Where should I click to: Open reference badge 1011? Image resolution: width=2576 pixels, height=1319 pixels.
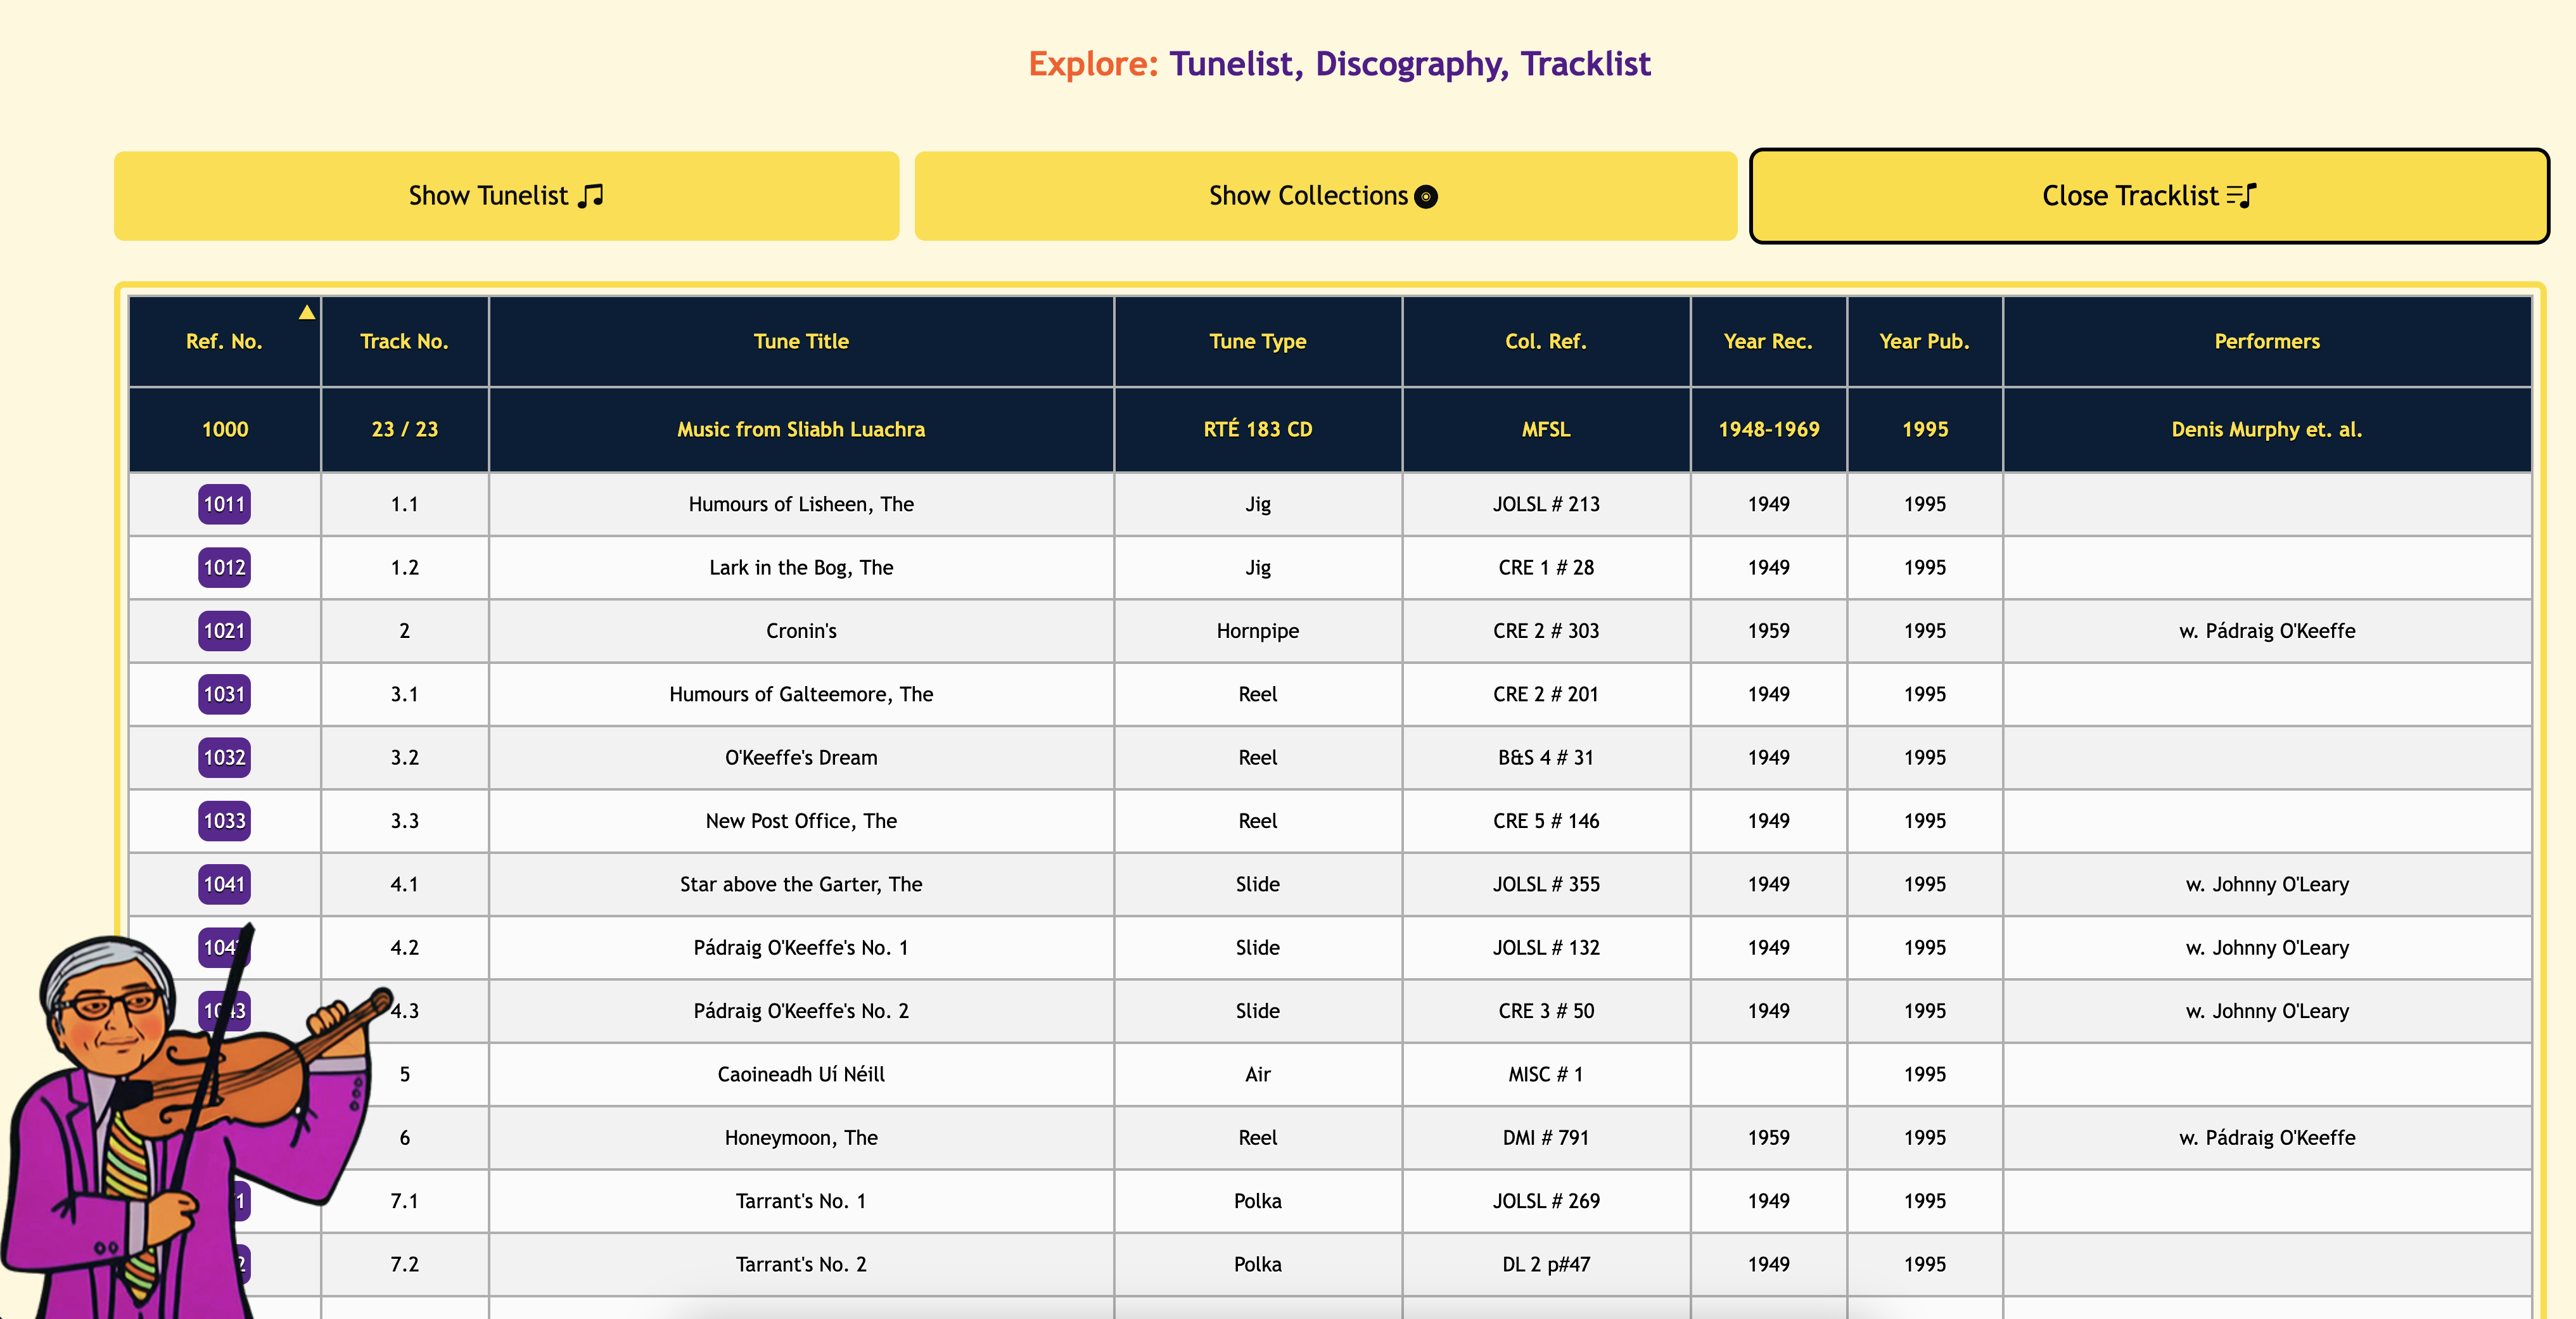[x=224, y=504]
